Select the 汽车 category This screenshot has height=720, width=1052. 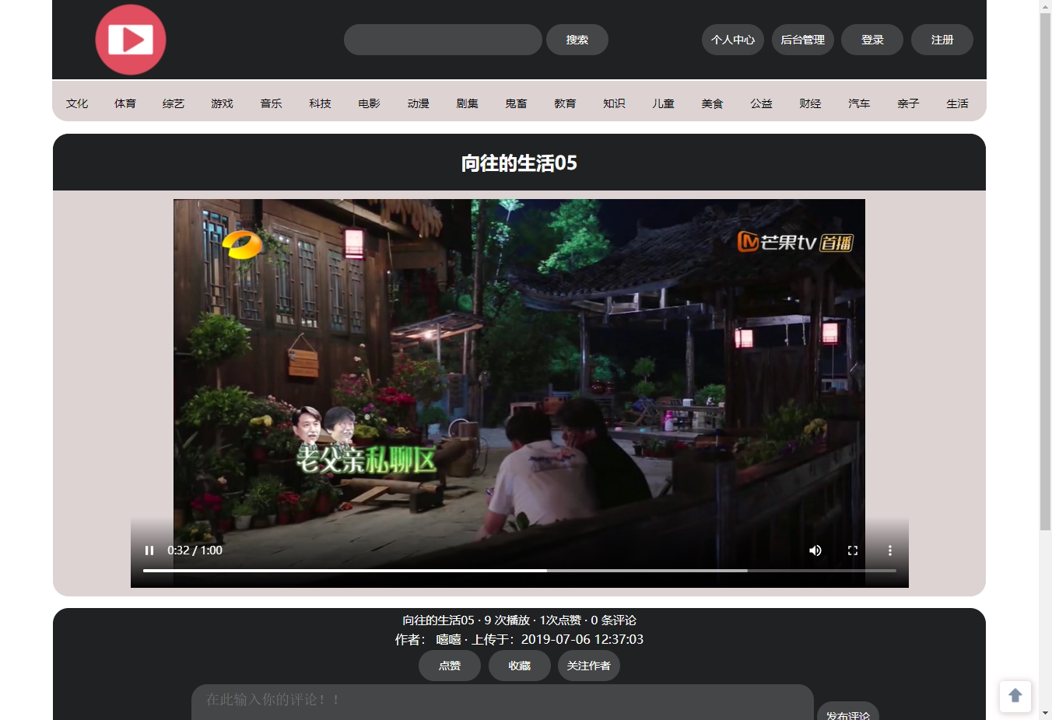(x=860, y=103)
